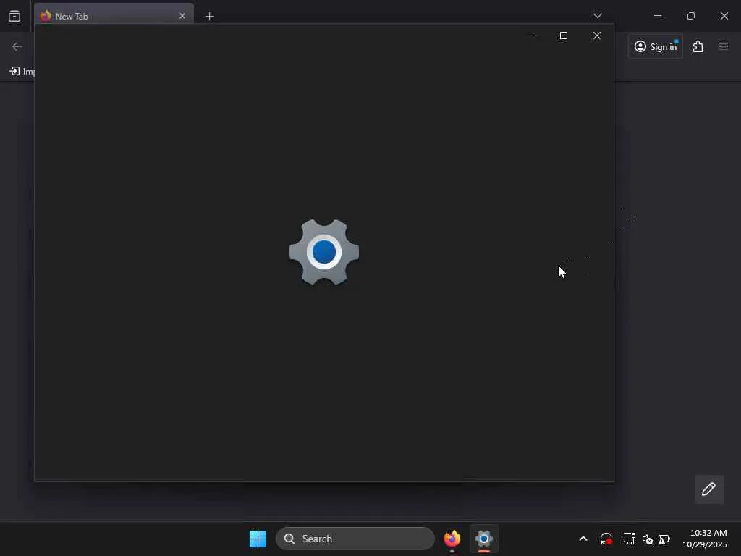
Task: Open Firefox View in the browser tab bar
Action: (x=14, y=16)
